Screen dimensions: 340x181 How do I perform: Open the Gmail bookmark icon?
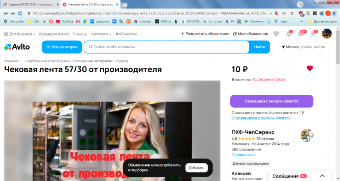78,21
